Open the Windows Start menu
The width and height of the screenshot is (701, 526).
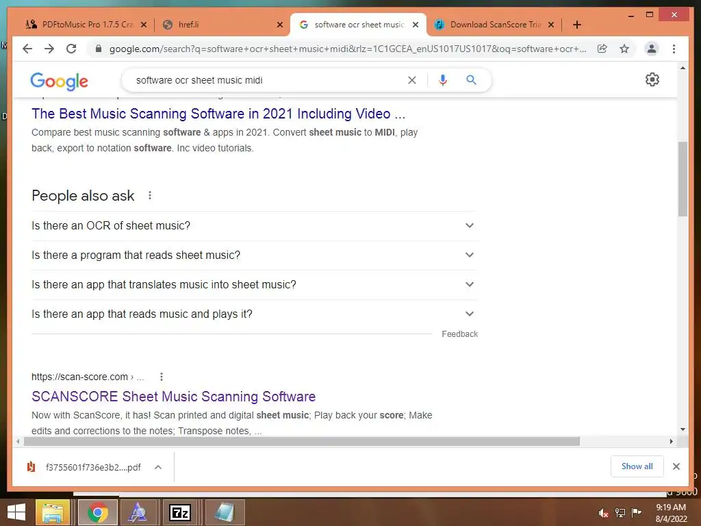click(16, 512)
